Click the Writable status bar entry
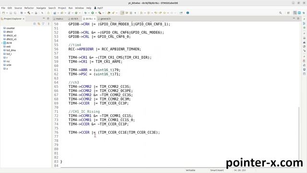The width and height of the screenshot is (307, 173). pyautogui.click(x=190, y=170)
